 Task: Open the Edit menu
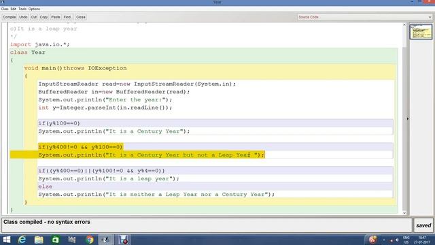[x=14, y=9]
